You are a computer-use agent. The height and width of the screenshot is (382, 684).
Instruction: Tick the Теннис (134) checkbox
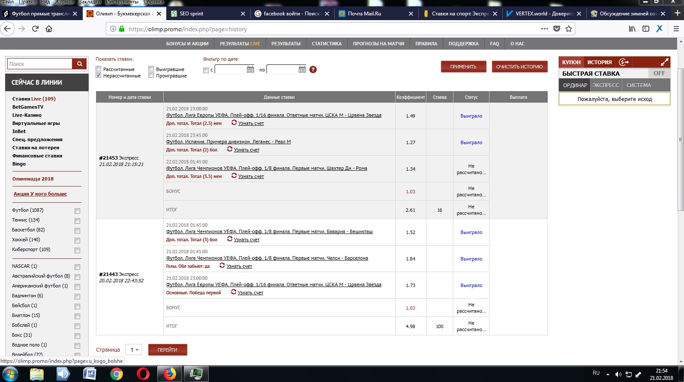coord(78,221)
